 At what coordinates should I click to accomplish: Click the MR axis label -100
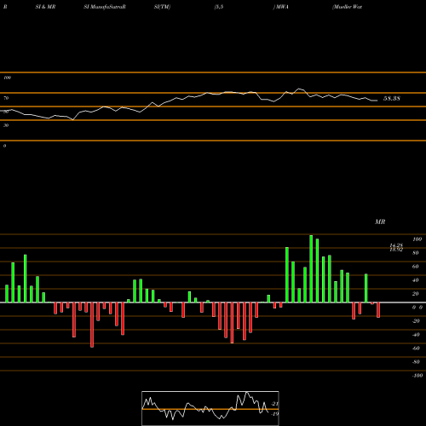tap(417, 376)
